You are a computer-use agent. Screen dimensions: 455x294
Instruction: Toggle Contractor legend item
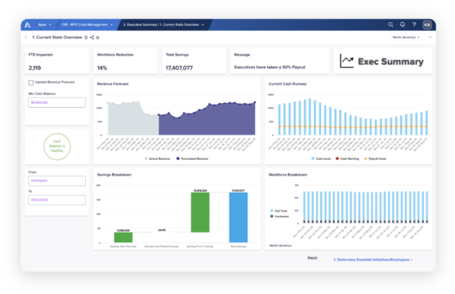tap(279, 216)
